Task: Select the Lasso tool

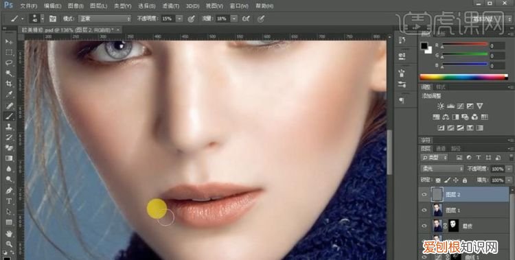Action: tap(9, 62)
